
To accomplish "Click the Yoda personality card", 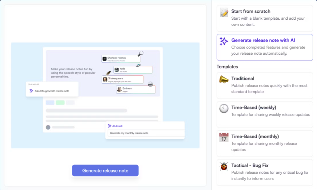I will click(133, 70).
